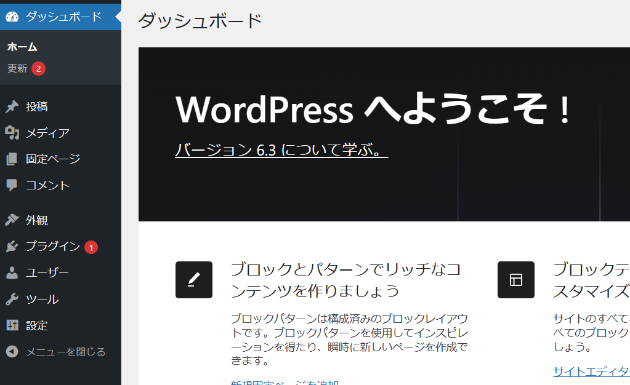Open the 外観 menu
630x385 pixels.
pyautogui.click(x=61, y=220)
